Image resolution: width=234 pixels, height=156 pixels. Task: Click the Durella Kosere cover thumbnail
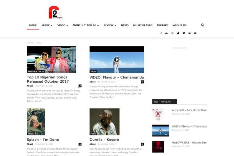105,122
